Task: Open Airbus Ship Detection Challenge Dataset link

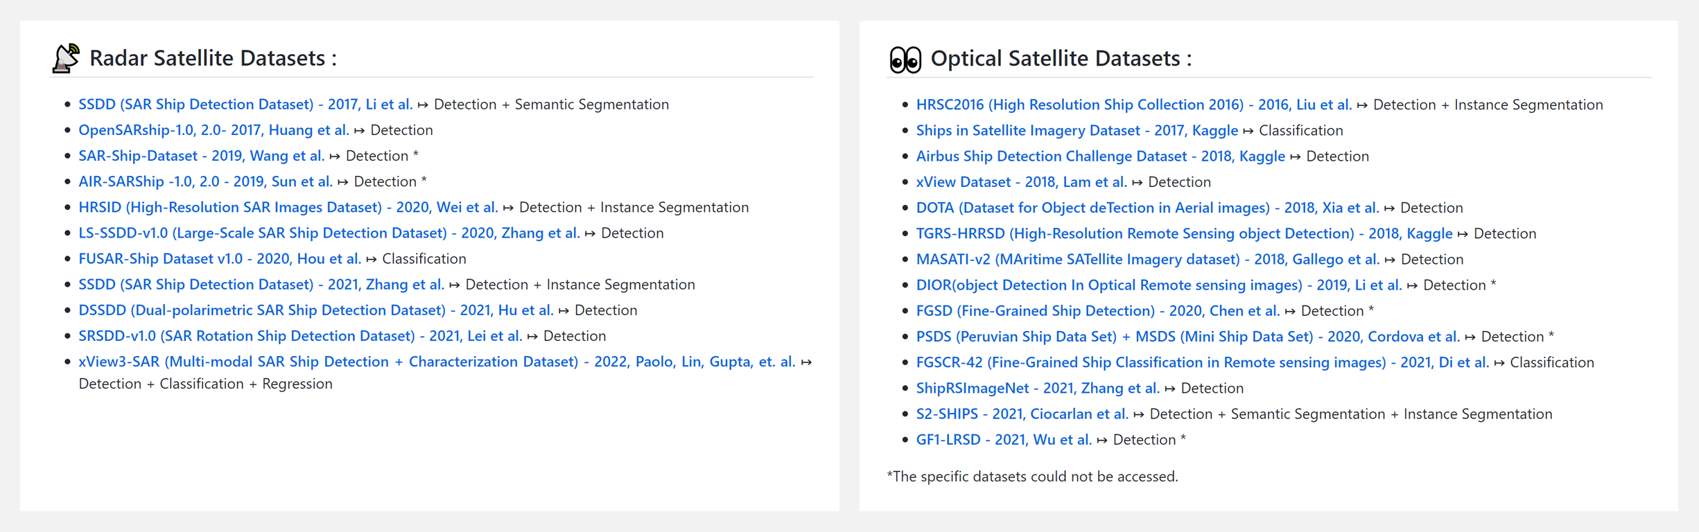Action: tap(1100, 156)
